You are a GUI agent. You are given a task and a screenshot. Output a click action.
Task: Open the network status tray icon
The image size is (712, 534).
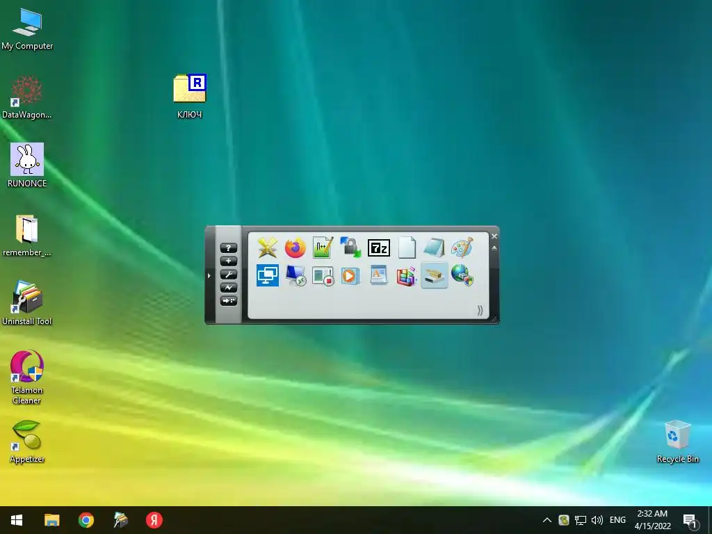point(581,520)
